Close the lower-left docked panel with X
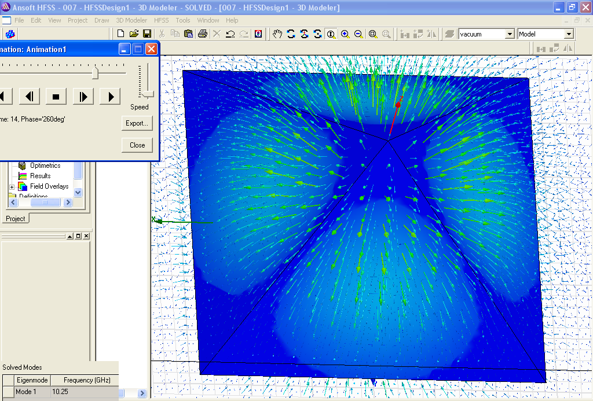The width and height of the screenshot is (593, 401). coord(87,236)
